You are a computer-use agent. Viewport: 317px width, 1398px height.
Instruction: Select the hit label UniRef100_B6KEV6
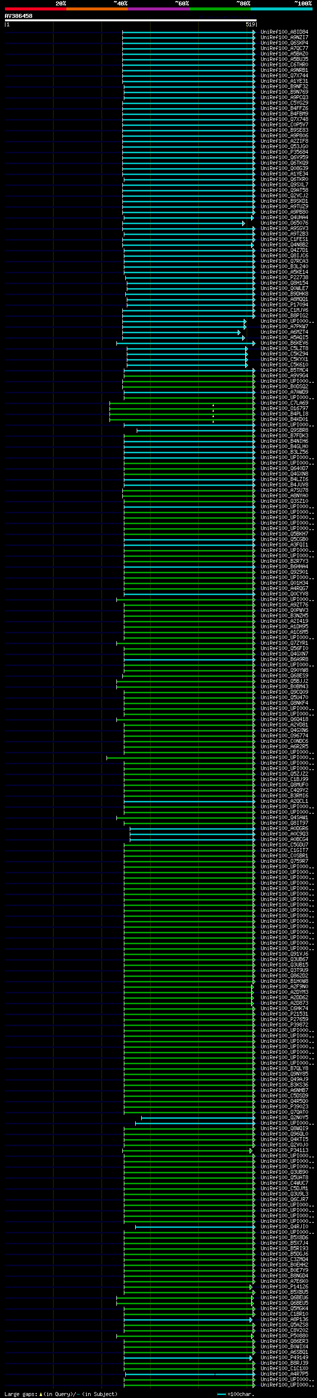pos(284,343)
